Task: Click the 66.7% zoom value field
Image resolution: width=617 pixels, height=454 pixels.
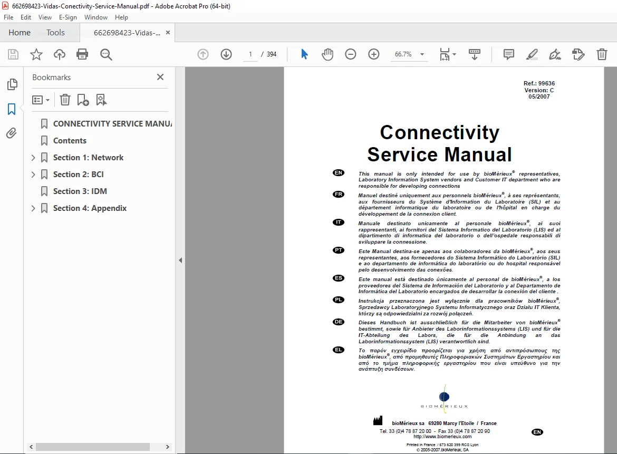Action: 403,54
